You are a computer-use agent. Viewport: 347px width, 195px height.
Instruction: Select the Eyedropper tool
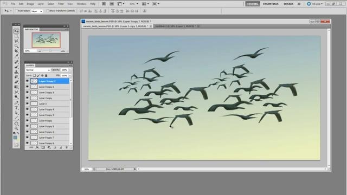16,56
